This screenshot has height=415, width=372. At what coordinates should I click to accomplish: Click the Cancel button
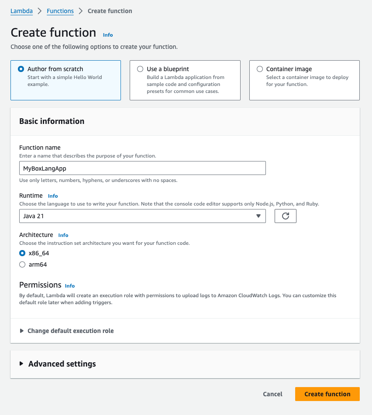tap(272, 394)
